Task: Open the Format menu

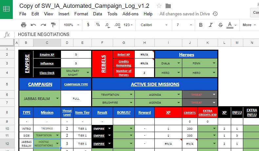Action: pos(81,14)
